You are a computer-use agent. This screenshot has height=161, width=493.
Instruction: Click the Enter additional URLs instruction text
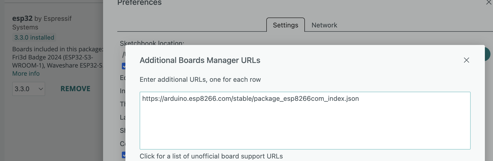tap(200, 79)
